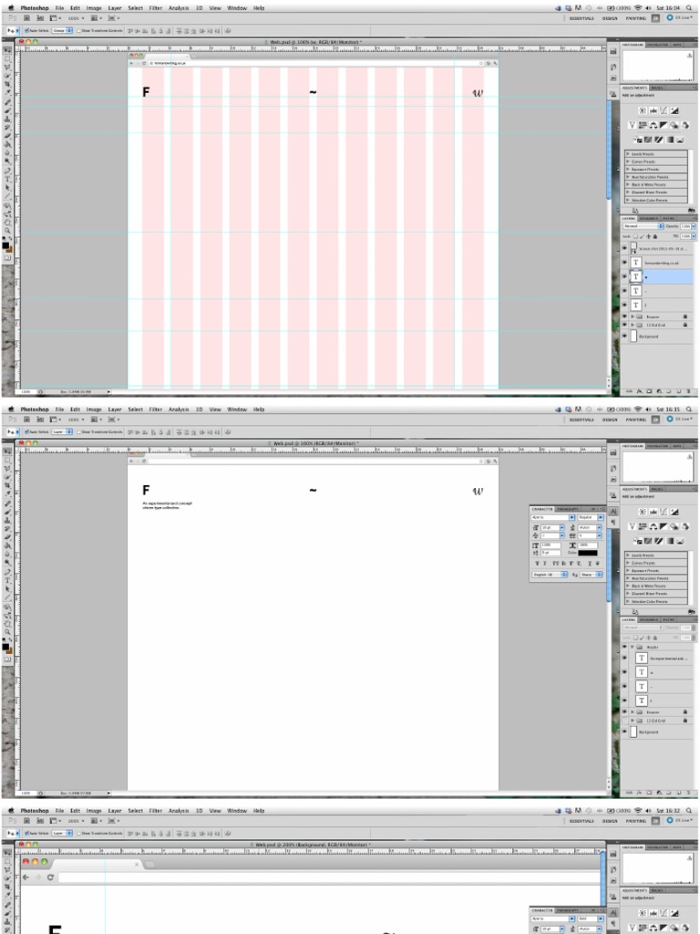Add Black & White adjustment in top screenshot
Image resolution: width=700 pixels, height=934 pixels.
[664, 125]
